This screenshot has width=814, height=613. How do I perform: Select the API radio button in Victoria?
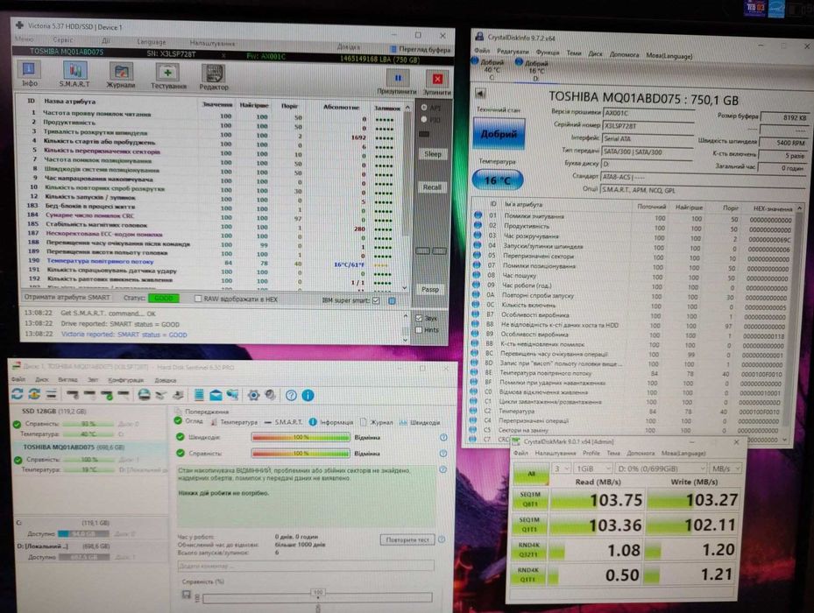tap(424, 108)
